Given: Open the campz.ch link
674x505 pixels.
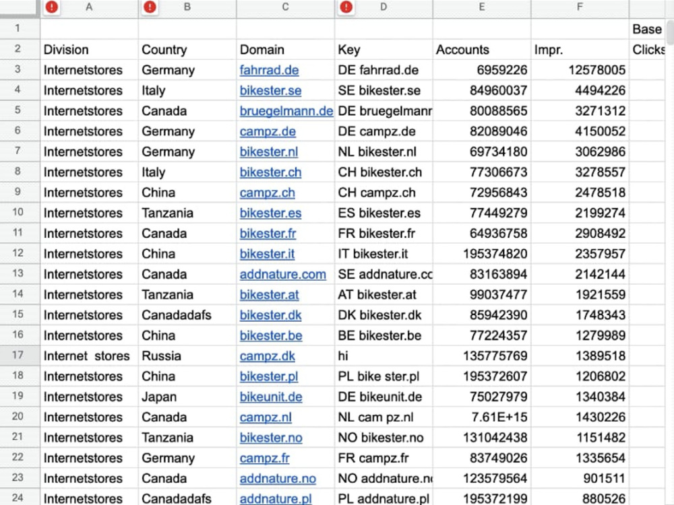Looking at the screenshot, I should pyautogui.click(x=268, y=193).
